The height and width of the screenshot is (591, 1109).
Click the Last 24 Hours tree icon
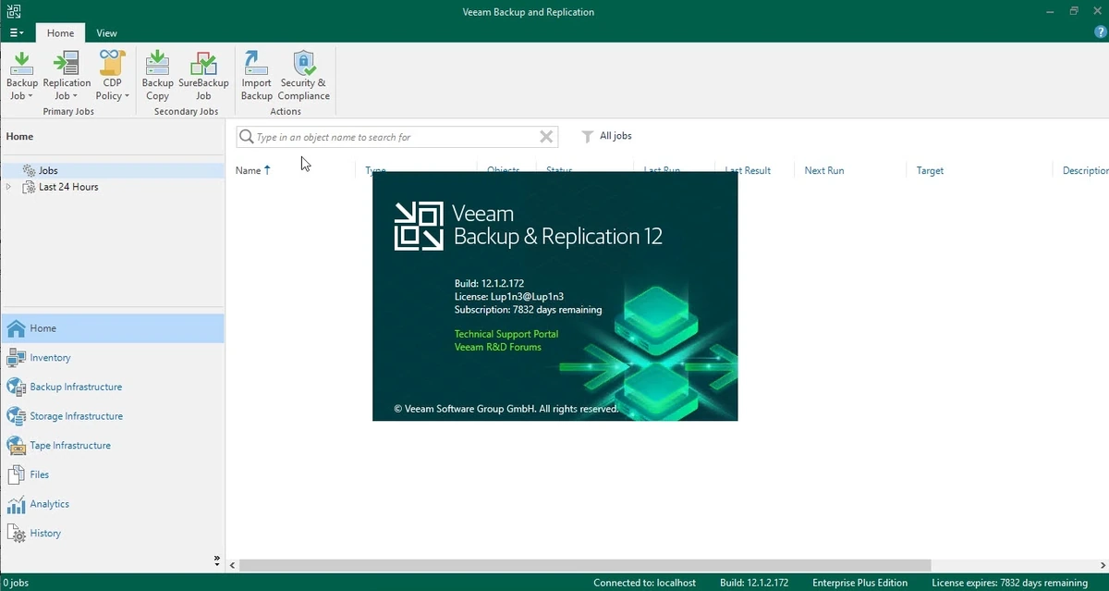tap(30, 187)
